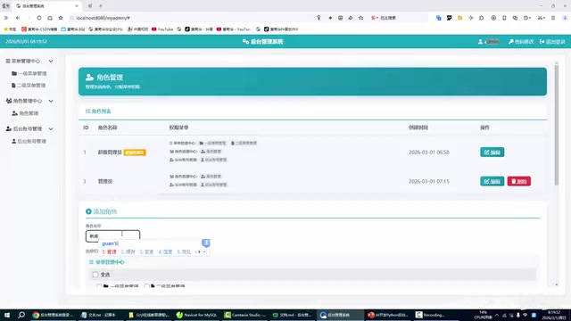Image resolution: width=571 pixels, height=321 pixels.
Task: Click the blue translate extension icon
Action: click(x=438, y=18)
